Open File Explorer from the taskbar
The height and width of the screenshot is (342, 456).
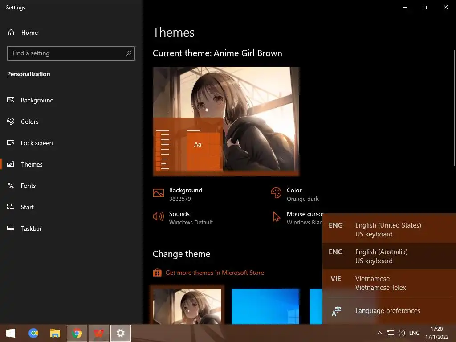[55, 333]
